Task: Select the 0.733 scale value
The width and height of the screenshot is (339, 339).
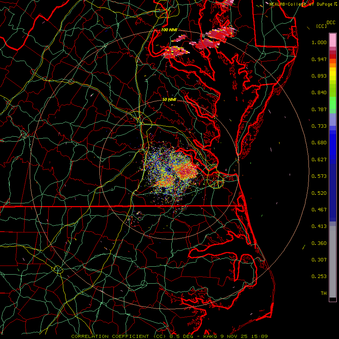Action: coord(319,126)
